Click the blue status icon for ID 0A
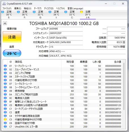The width and height of the screenshot is (129, 132). [5, 95]
